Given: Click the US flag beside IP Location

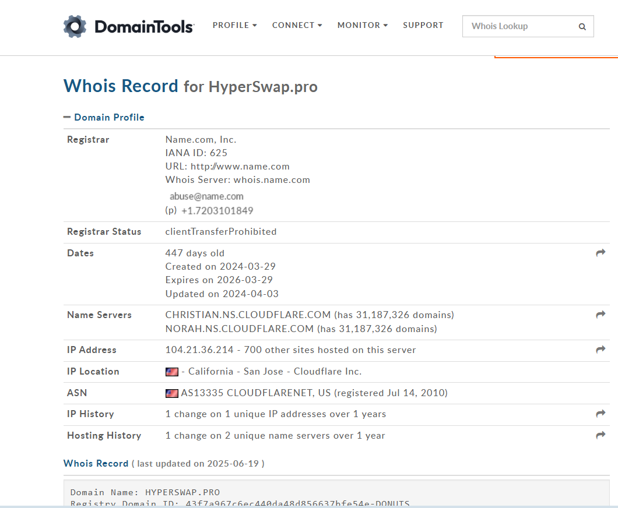Looking at the screenshot, I should (x=171, y=371).
